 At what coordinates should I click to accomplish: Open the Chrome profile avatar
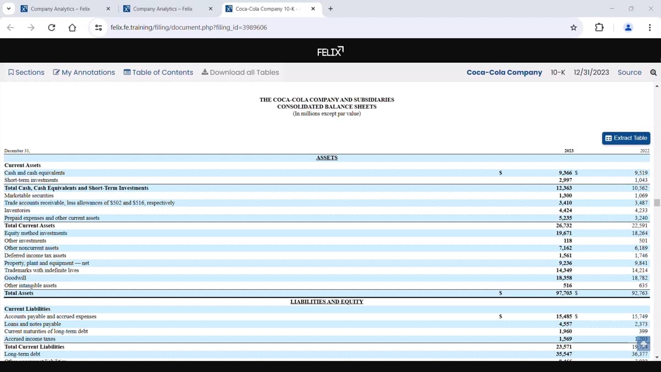tap(627, 27)
